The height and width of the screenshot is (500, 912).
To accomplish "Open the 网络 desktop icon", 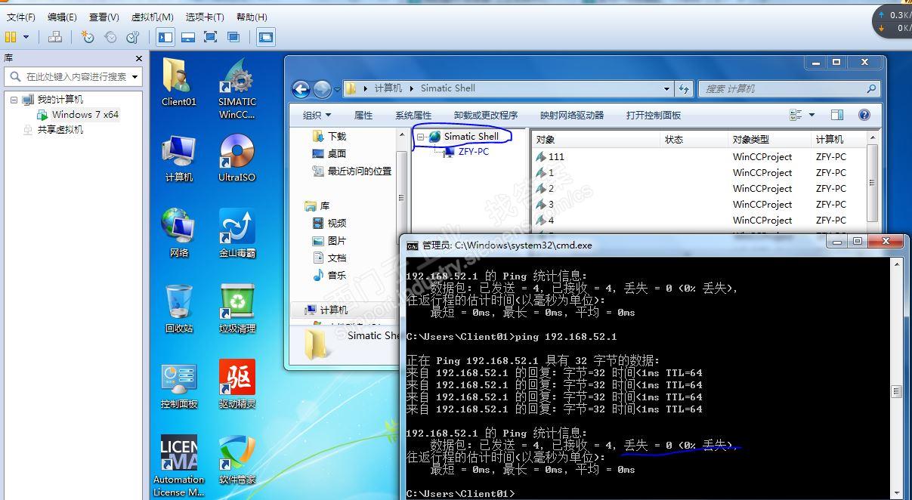I will [x=179, y=233].
